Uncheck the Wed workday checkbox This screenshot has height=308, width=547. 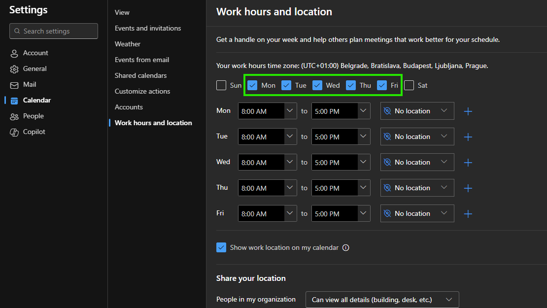click(x=317, y=85)
